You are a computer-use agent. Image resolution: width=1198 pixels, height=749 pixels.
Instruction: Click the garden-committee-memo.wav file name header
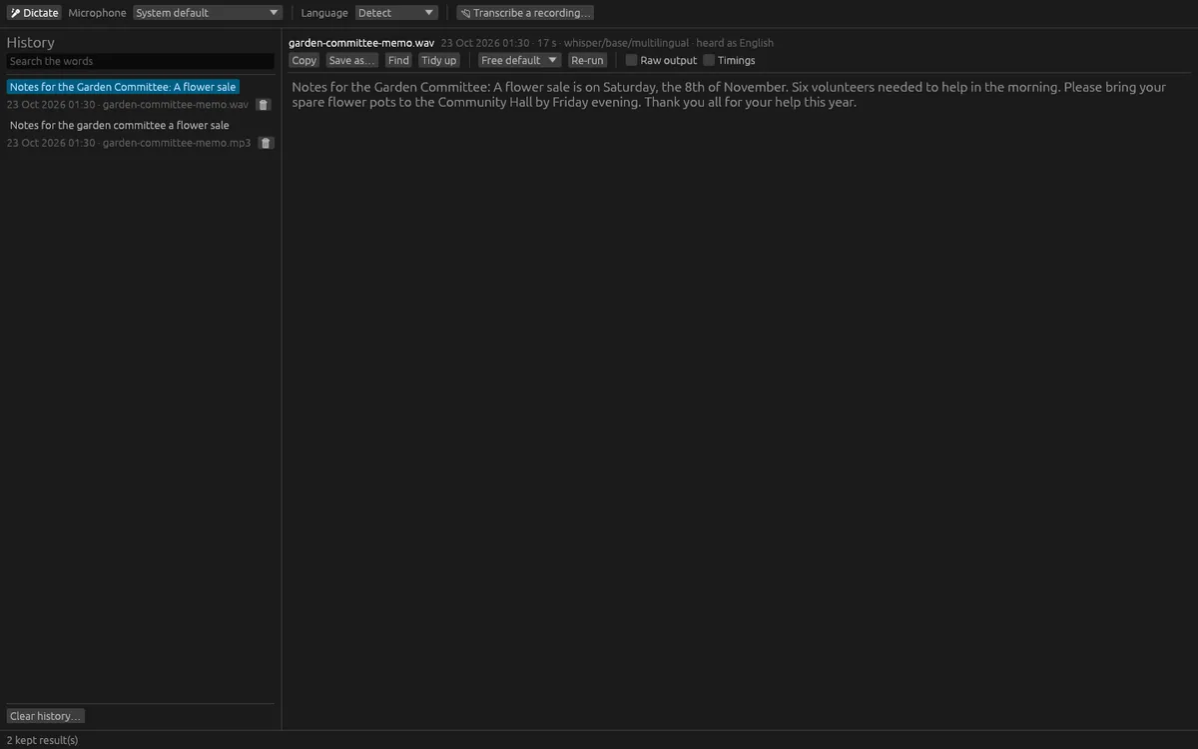pos(361,43)
